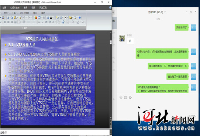The width and height of the screenshot is (200, 136).
Task: Open the dropdown beside WeChat screenshot scissors
Action: (132, 98)
